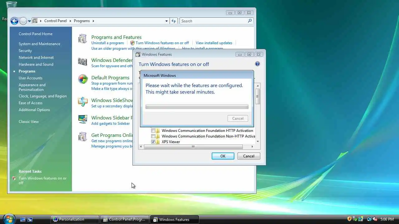Click the Default Programs globe icon
Viewport: 399px width, 224px height.
[83, 79]
